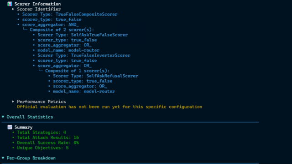The image size is (292, 164).
Task: Select 'Scorer Type: TrueFalseCompositeScorer' line
Action: [x=70, y=14]
